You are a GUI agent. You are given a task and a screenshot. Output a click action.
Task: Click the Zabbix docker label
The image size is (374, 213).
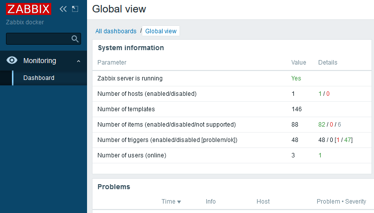25,22
